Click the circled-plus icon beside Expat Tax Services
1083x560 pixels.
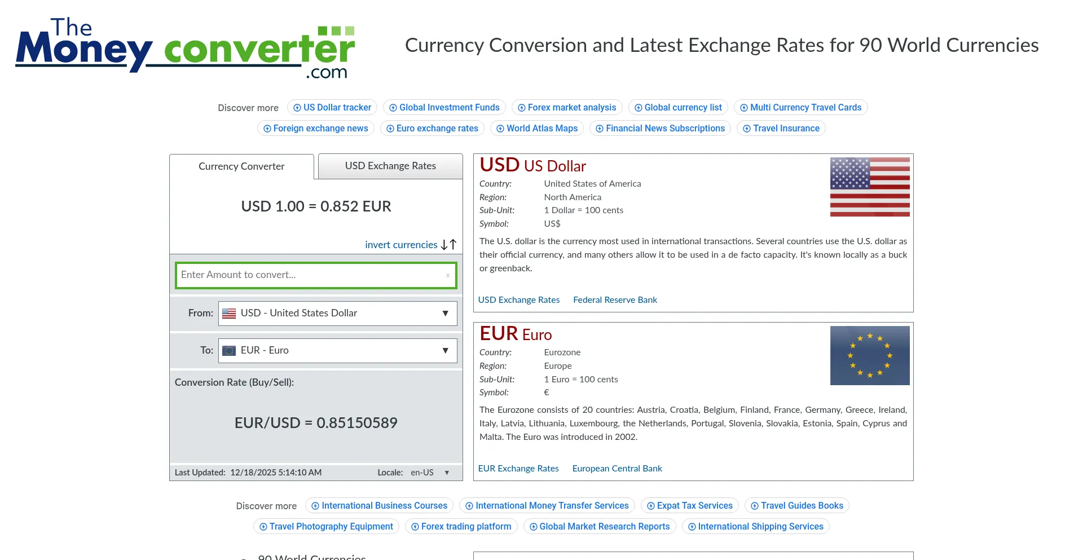650,505
